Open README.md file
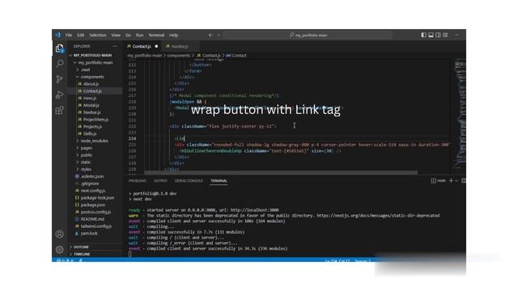 pyautogui.click(x=92, y=219)
